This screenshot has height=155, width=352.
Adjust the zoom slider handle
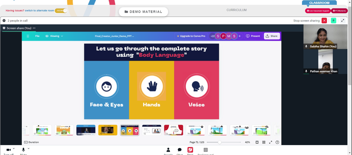[220, 142]
